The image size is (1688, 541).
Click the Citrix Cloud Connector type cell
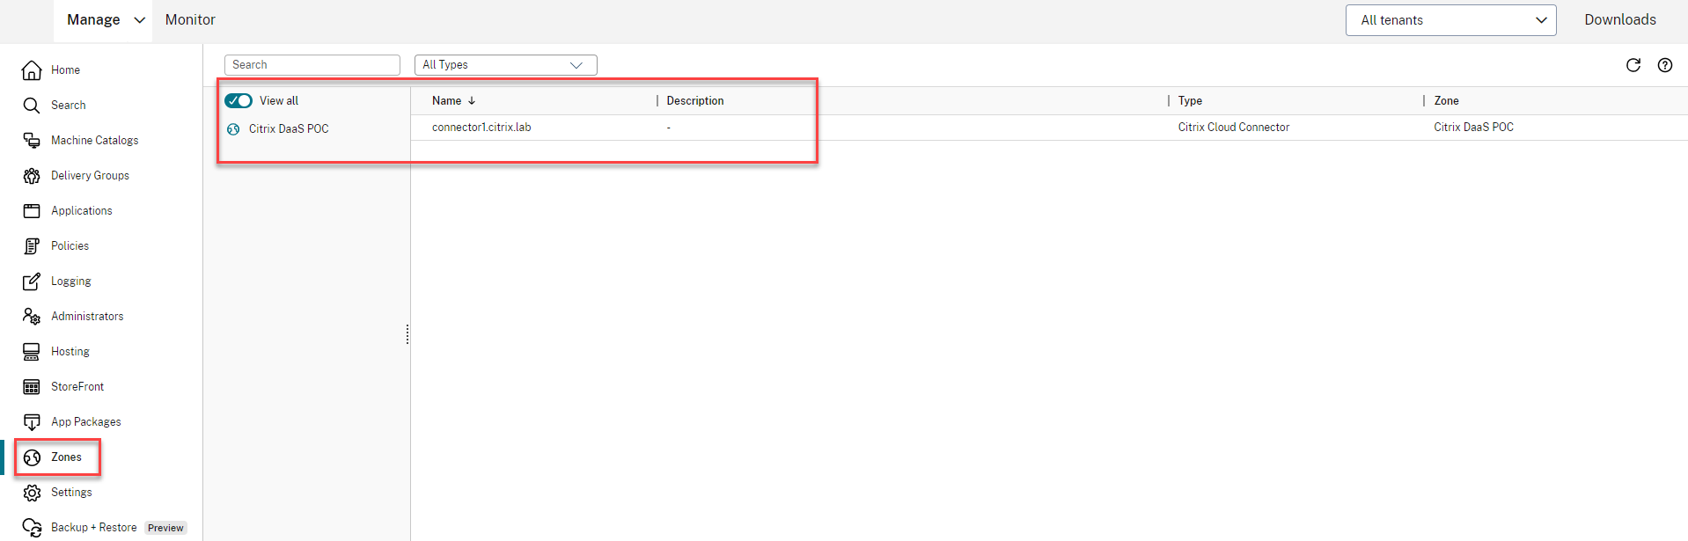[1234, 128]
